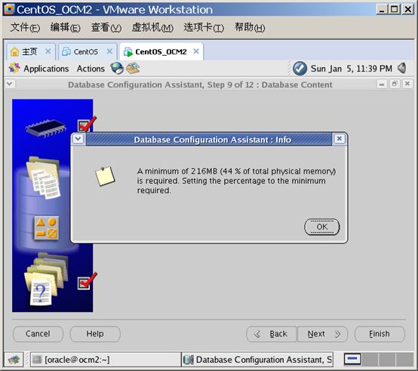This screenshot has height=371, width=418.
Task: Click the home icon on 主页 tab
Action: pos(15,51)
